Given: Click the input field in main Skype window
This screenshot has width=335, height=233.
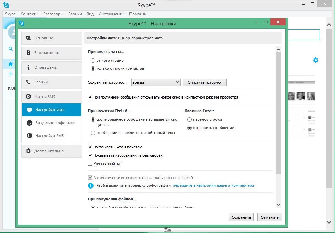Looking at the screenshot, I should (304, 35).
